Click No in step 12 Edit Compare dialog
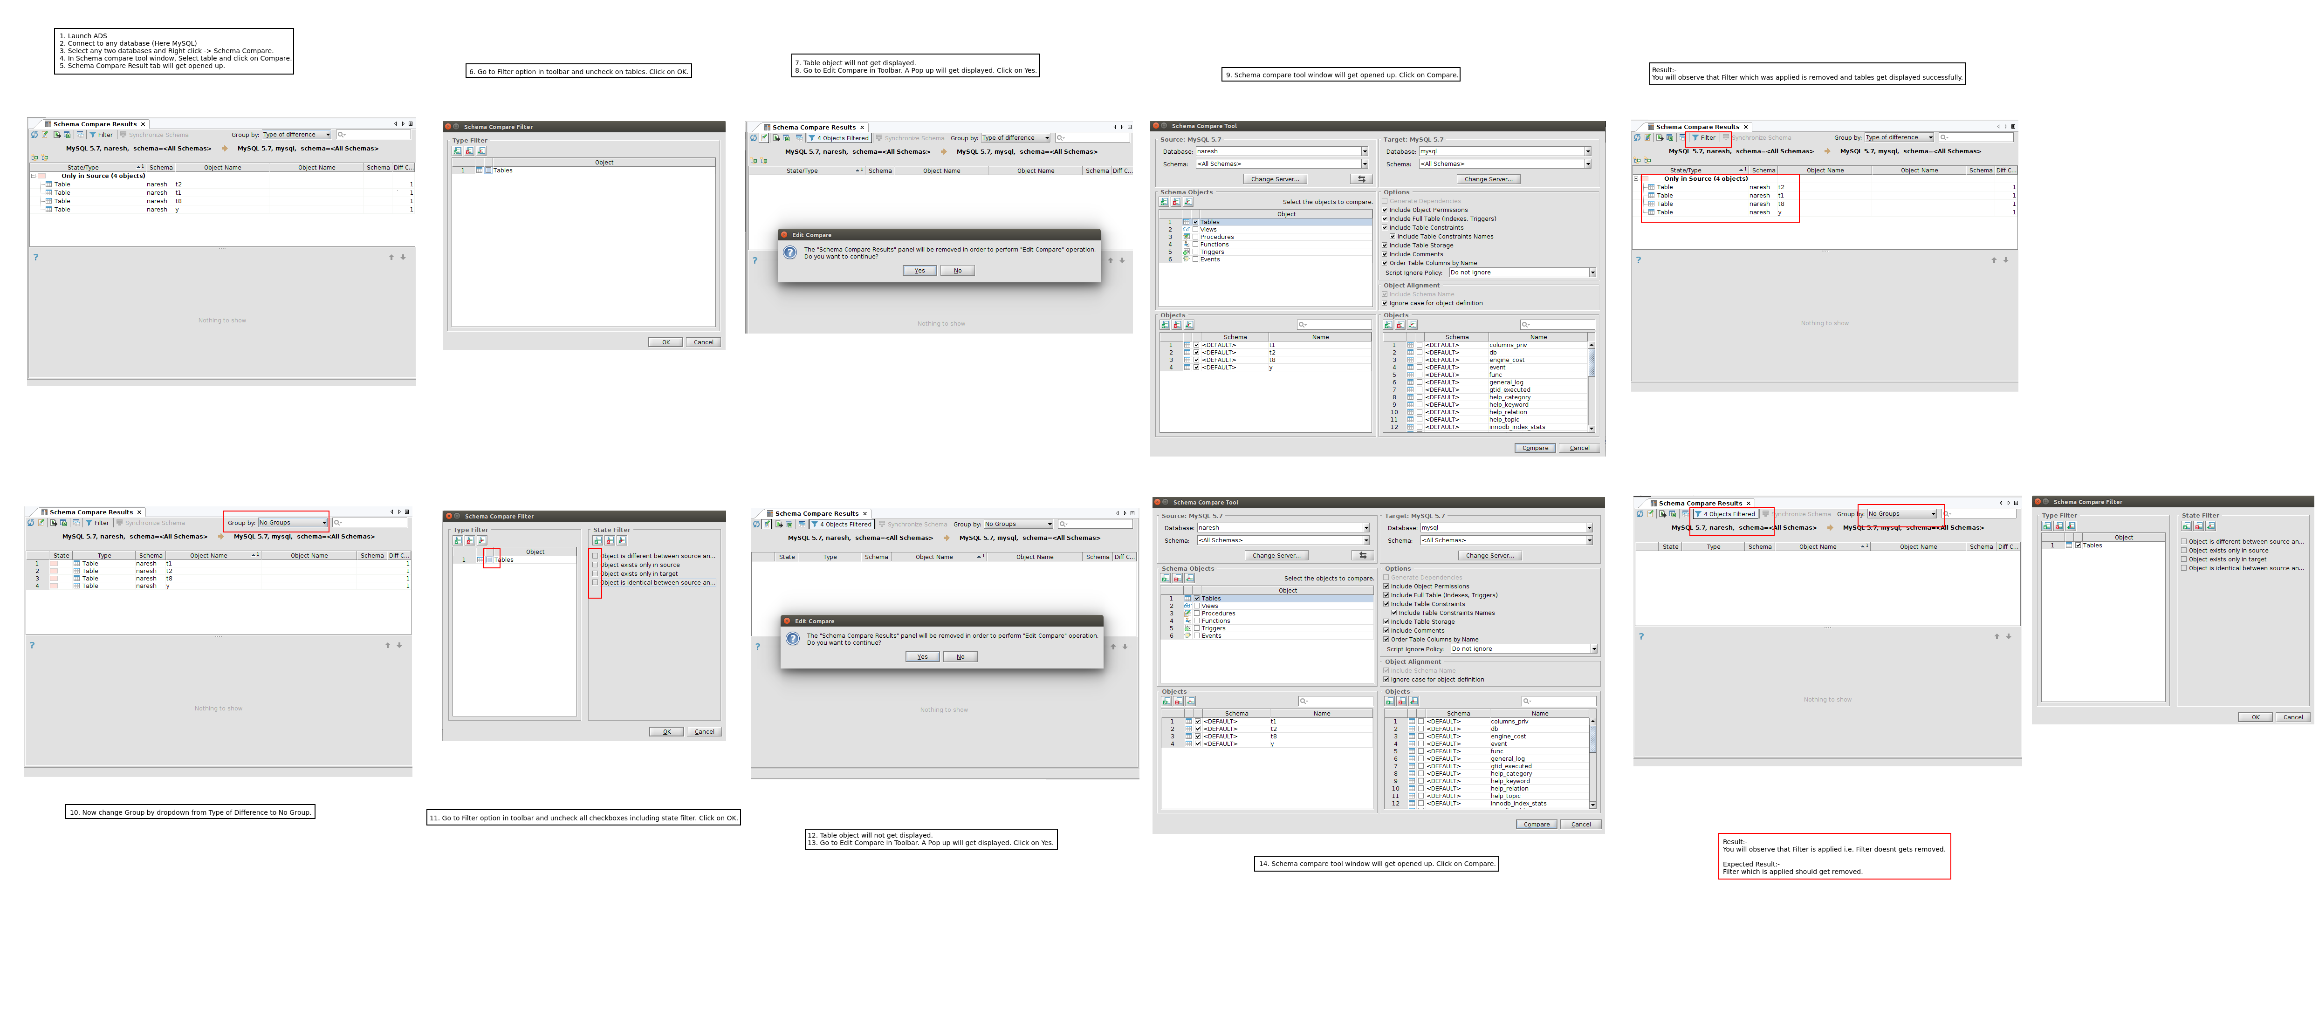The image size is (2319, 1023). 961,657
